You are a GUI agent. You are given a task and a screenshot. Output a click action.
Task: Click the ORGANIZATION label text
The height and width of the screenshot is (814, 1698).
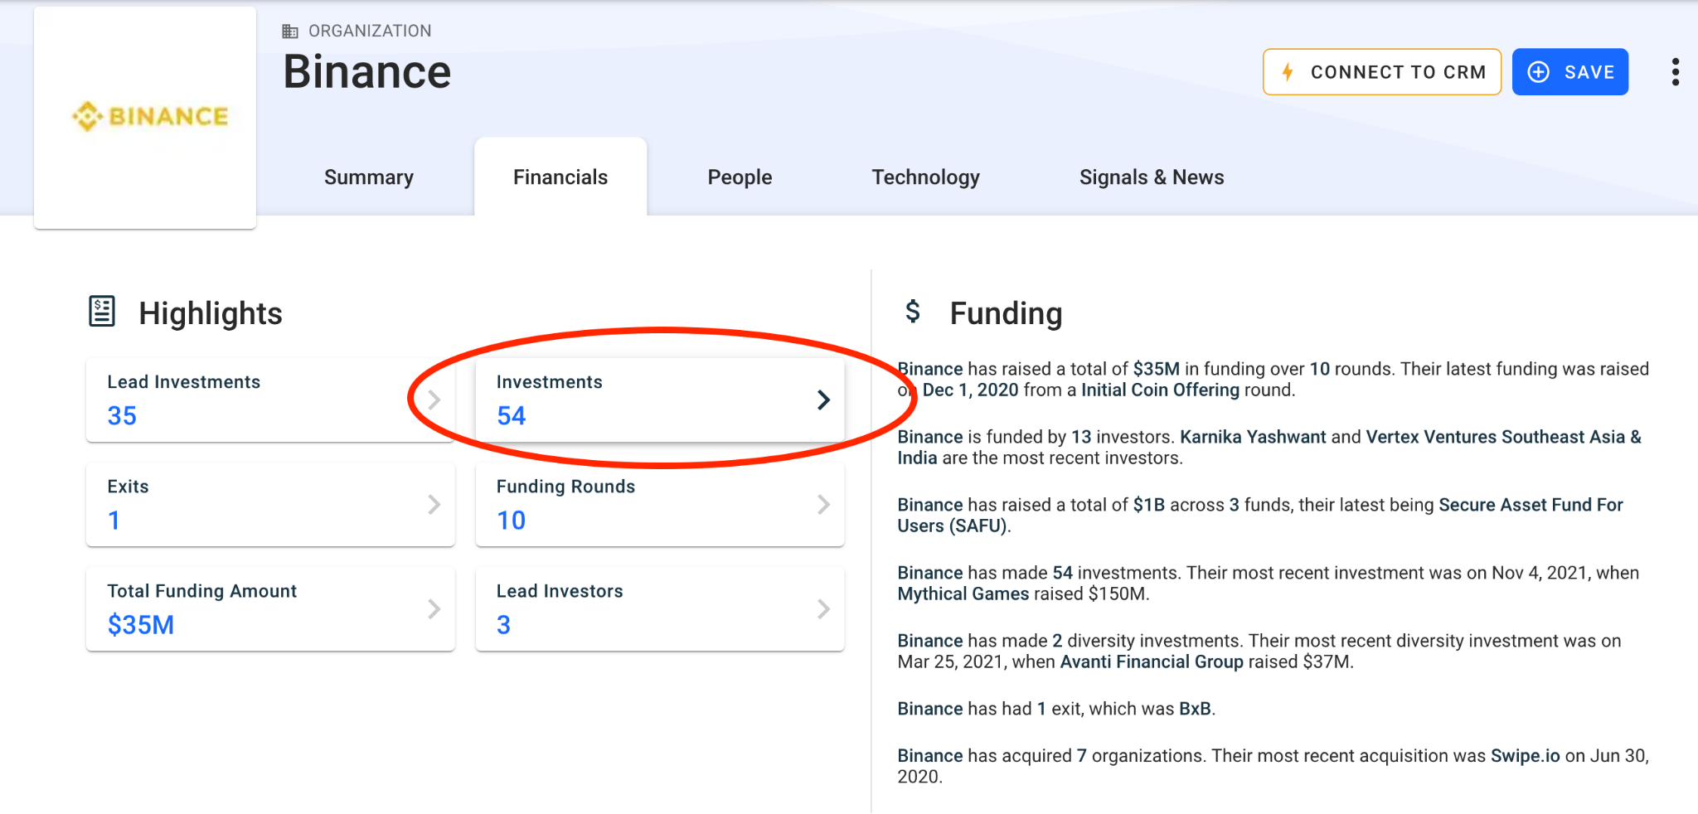click(x=370, y=31)
